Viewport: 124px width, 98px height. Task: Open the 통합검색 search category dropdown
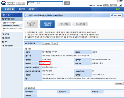[39, 3]
